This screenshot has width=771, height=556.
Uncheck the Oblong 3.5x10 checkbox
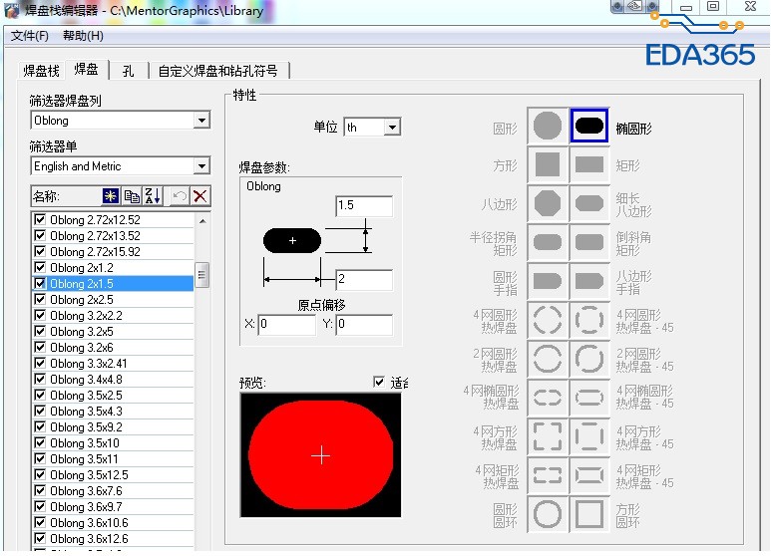click(x=40, y=443)
